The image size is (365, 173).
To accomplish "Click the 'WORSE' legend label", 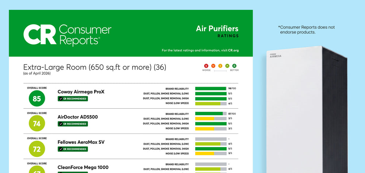I will 207,70.
